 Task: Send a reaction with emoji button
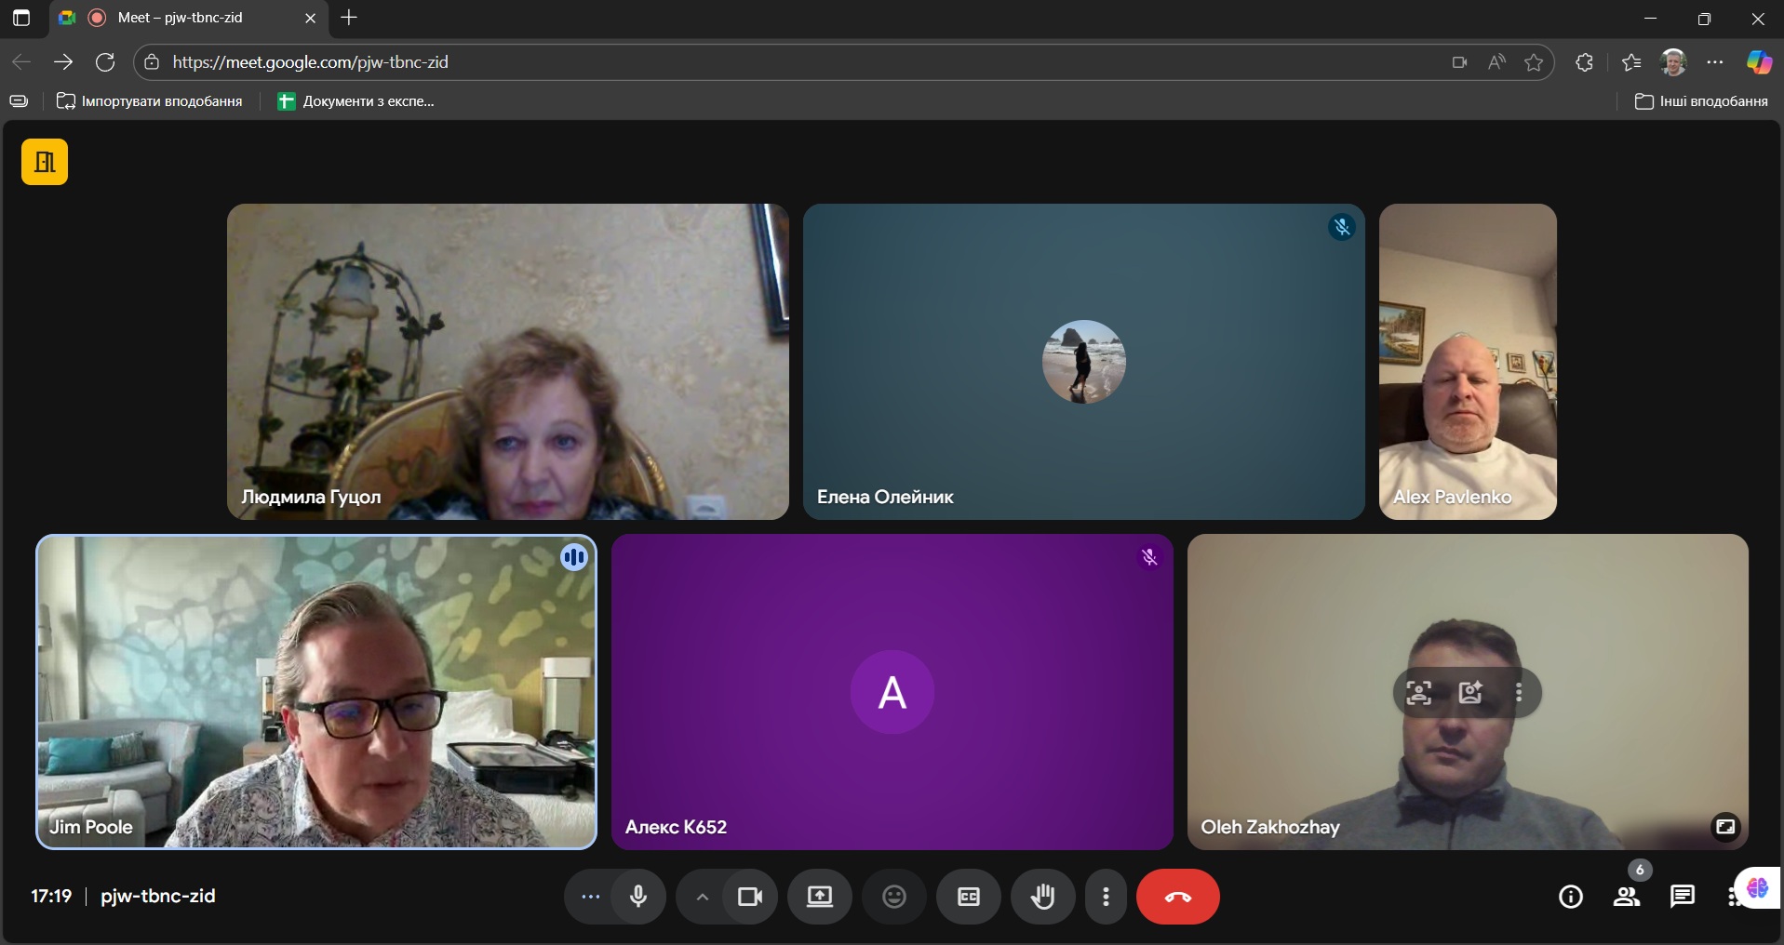click(893, 897)
